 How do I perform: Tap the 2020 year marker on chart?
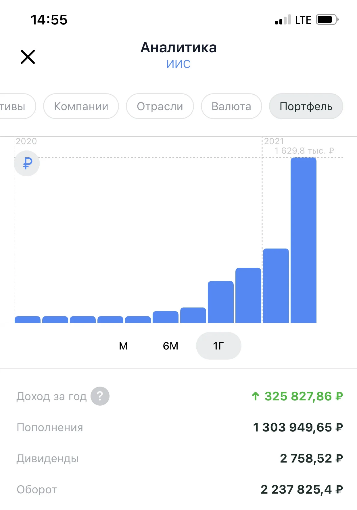26,141
